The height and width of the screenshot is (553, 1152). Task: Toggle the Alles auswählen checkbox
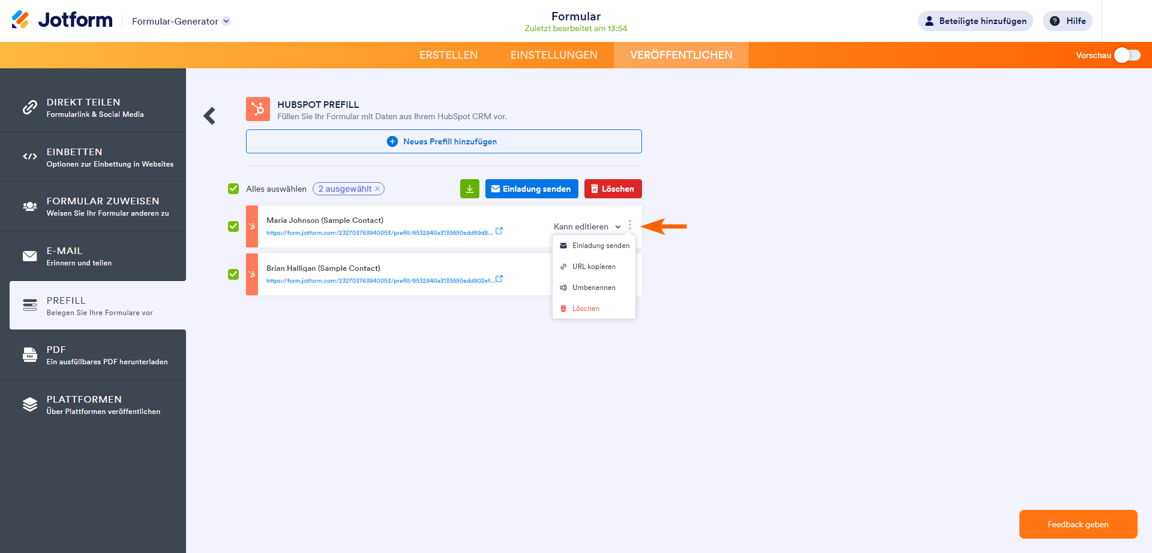[233, 189]
